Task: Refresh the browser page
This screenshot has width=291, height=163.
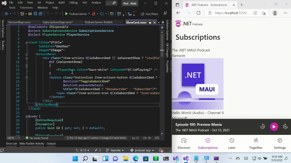Action: click(198, 13)
